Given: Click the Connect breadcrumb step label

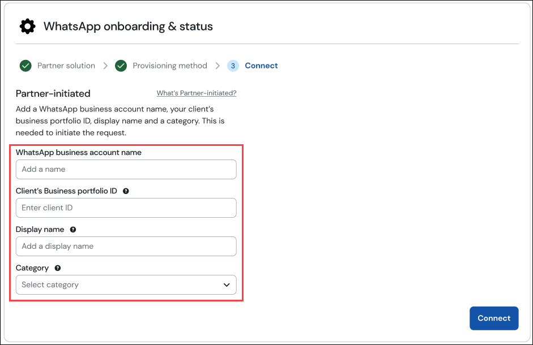Looking at the screenshot, I should [261, 66].
